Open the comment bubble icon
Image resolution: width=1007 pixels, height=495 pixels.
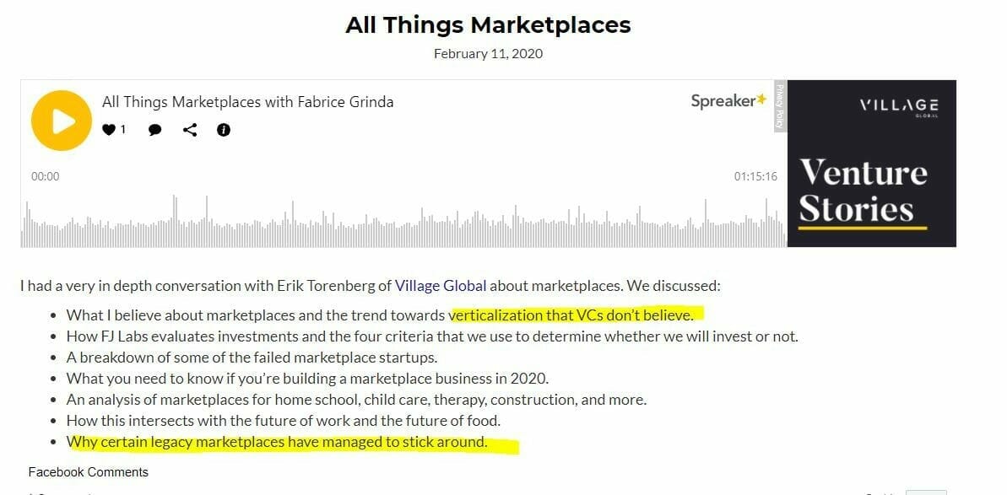(154, 130)
